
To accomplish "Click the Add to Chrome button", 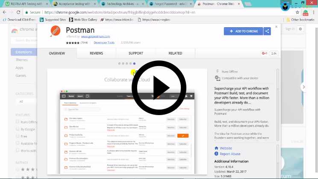I will [243, 31].
